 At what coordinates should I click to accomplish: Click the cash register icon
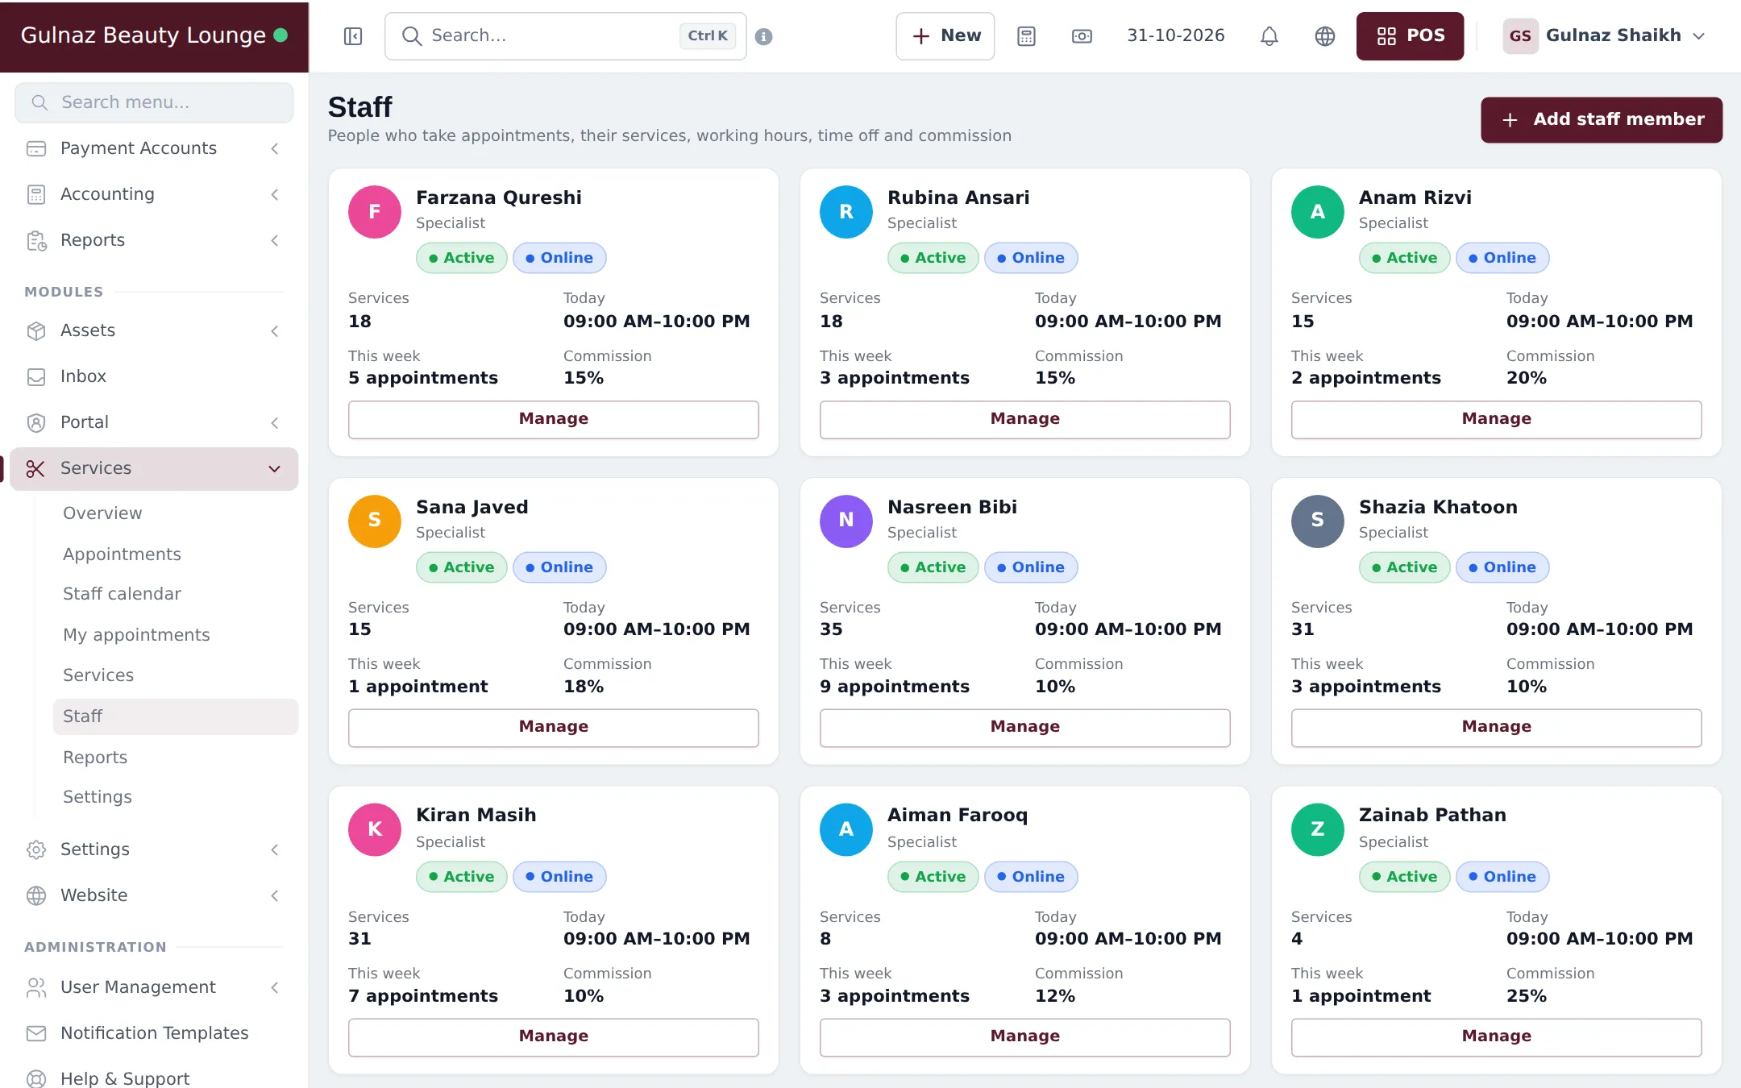pos(1082,36)
